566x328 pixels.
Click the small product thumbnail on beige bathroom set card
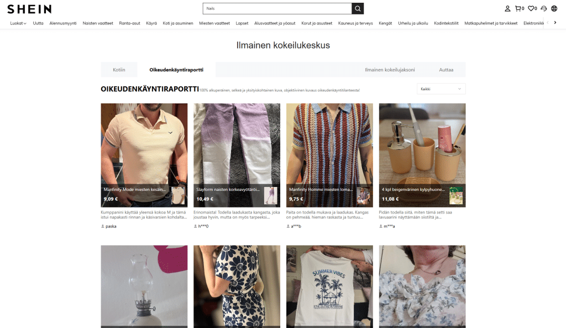tap(456, 195)
